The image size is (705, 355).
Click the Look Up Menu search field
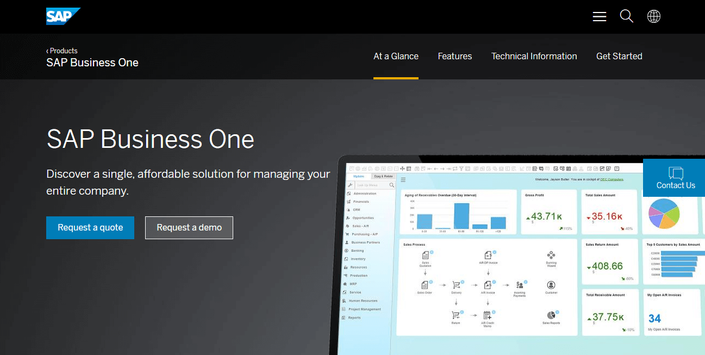coord(371,185)
